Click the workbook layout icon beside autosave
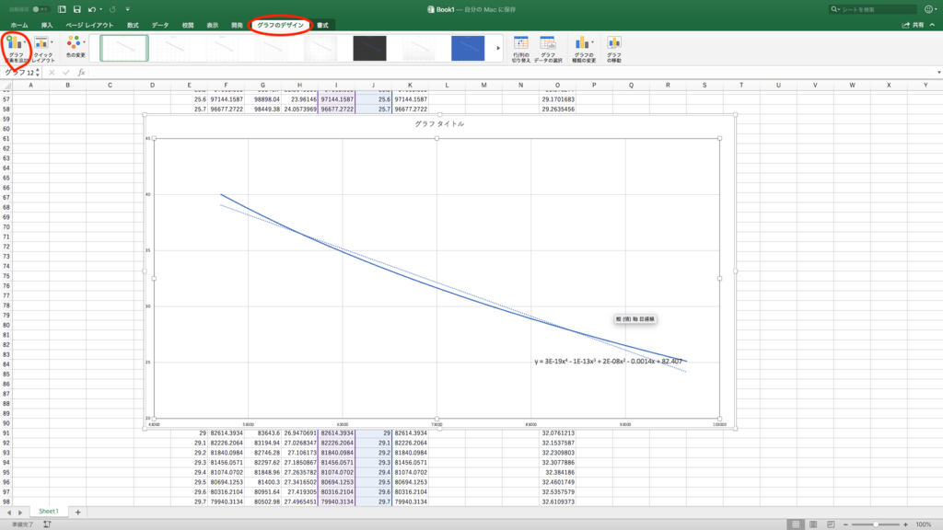Screen dimensions: 943x530 pyautogui.click(x=62, y=9)
